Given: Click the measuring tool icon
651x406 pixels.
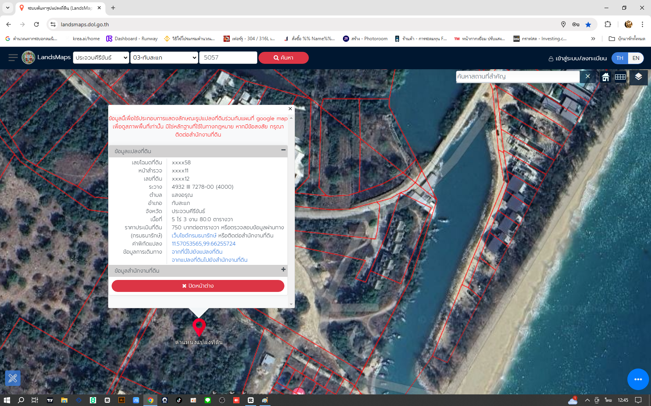Looking at the screenshot, I should coord(13,378).
